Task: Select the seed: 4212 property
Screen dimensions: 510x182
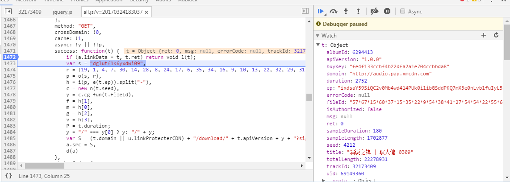Action: [x=341, y=145]
